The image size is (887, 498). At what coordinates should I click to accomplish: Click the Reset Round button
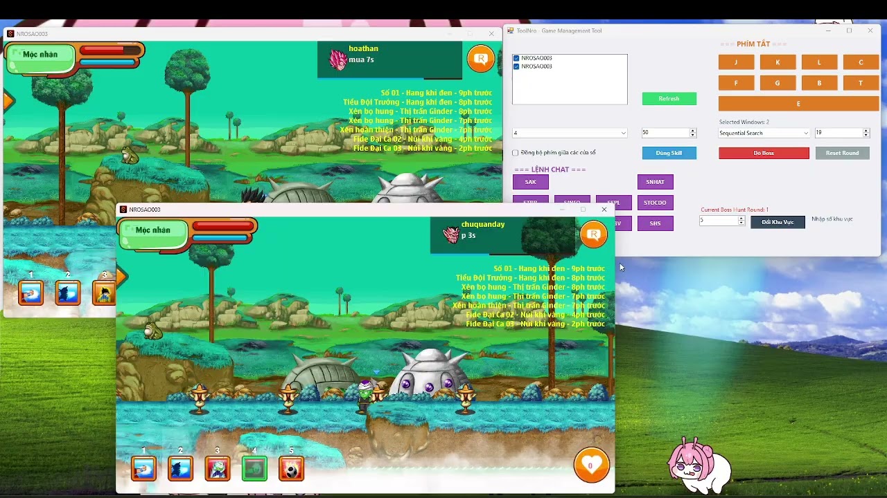tap(842, 153)
